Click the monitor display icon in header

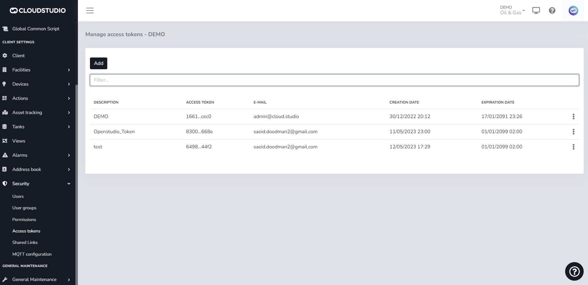pyautogui.click(x=536, y=11)
